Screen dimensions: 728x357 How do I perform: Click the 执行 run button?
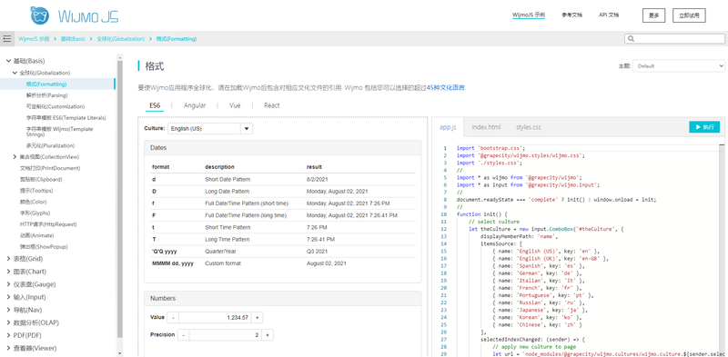point(704,126)
